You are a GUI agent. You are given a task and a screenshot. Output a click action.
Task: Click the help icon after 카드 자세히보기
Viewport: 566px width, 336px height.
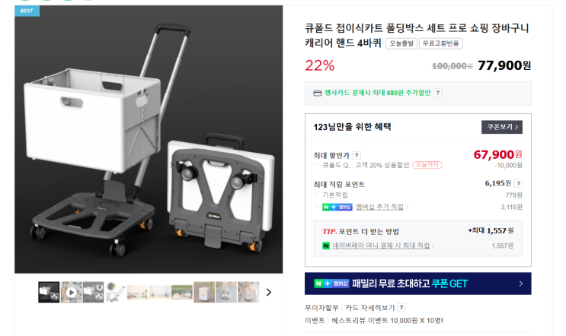click(401, 307)
